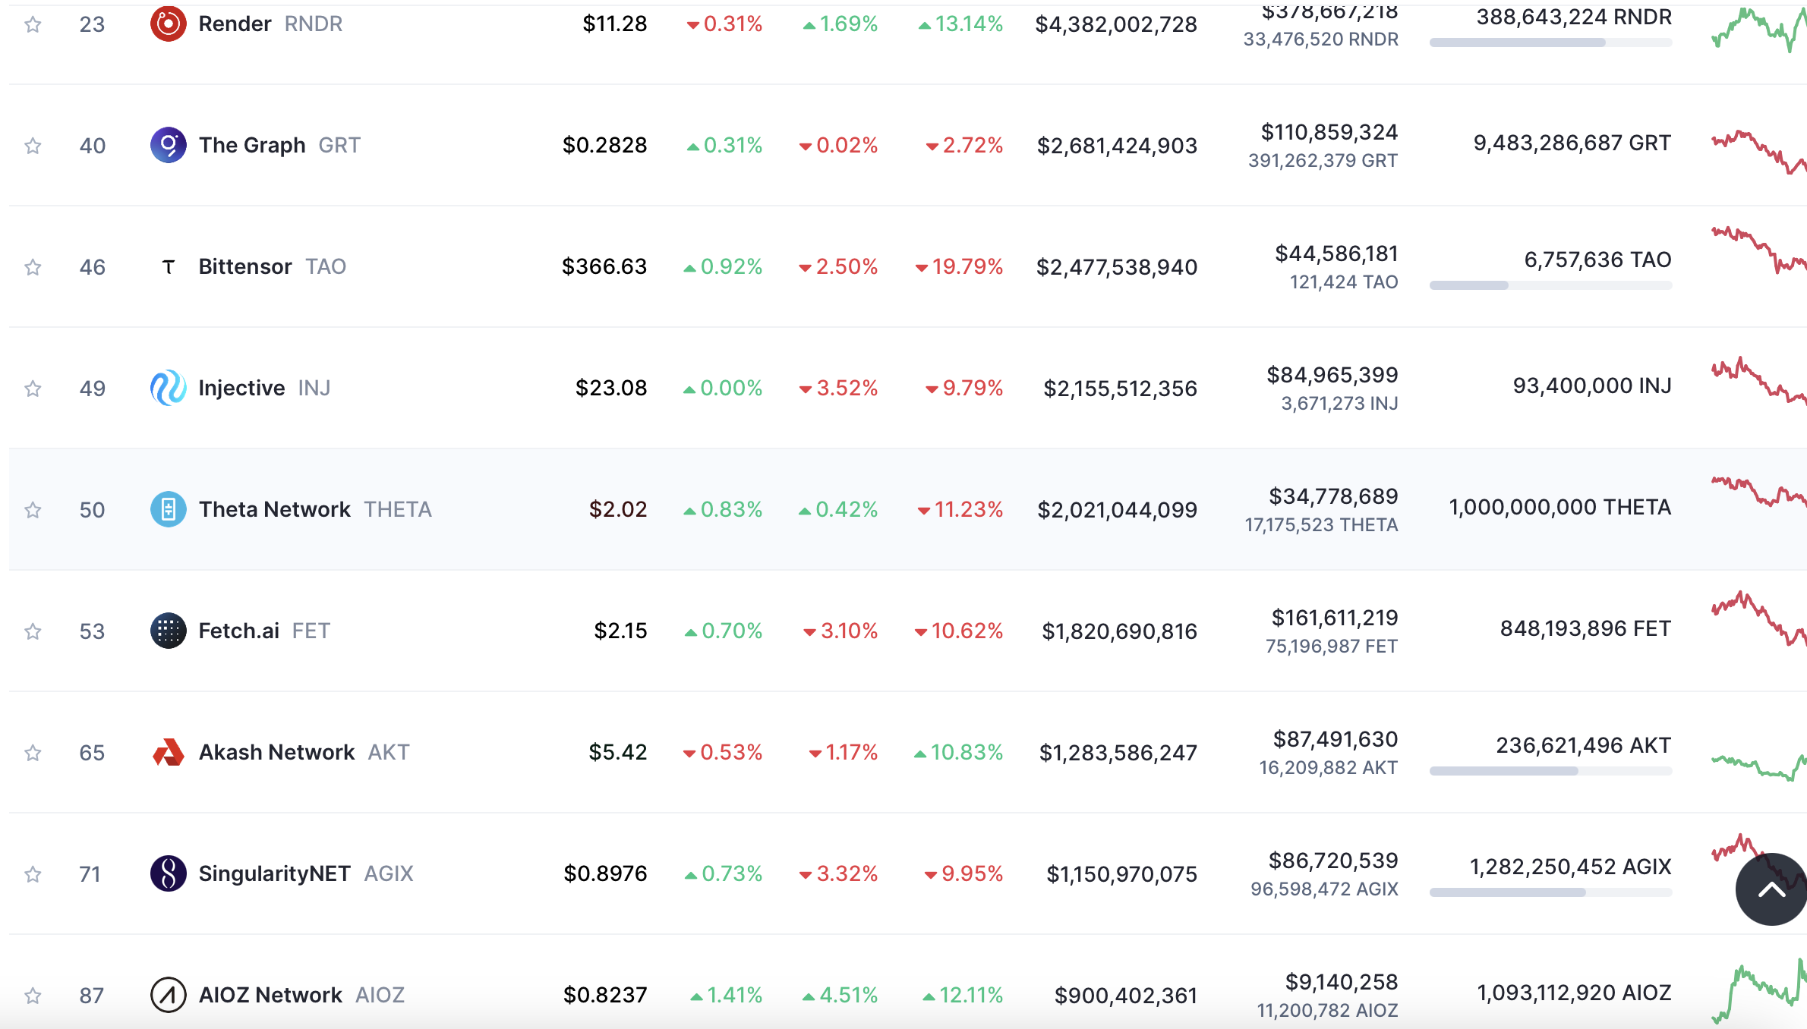Click the Render coin logo icon
This screenshot has height=1029, width=1807.
click(x=168, y=24)
